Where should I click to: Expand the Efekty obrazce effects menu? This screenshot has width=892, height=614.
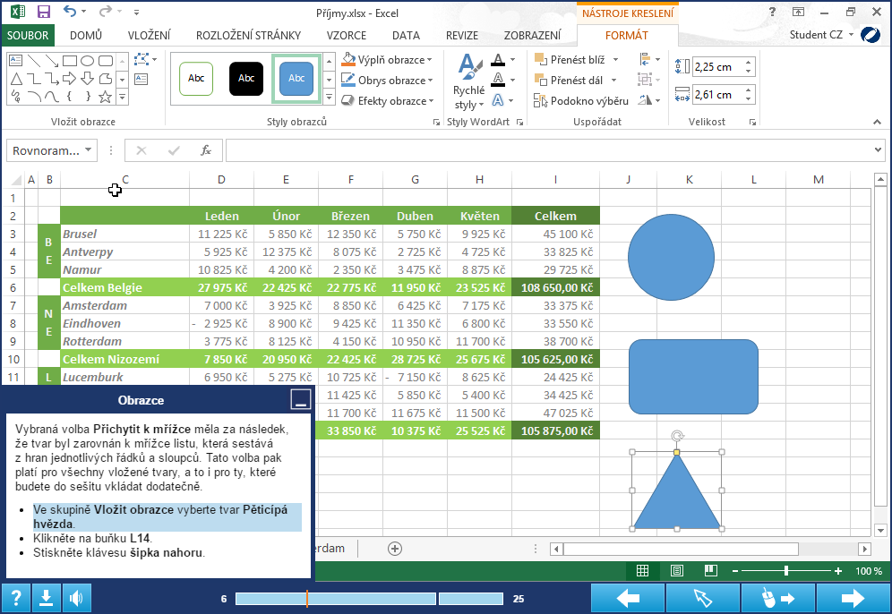point(387,100)
